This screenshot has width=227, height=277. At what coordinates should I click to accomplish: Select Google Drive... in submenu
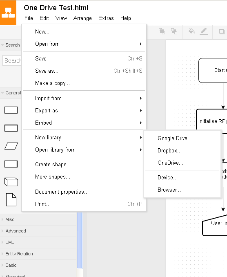click(x=182, y=138)
